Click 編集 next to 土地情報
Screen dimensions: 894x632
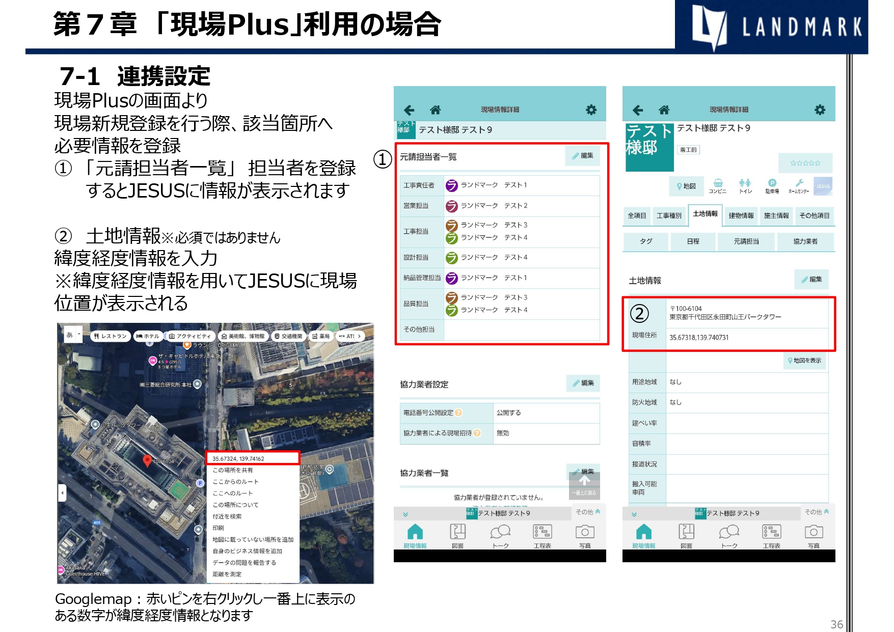(811, 280)
